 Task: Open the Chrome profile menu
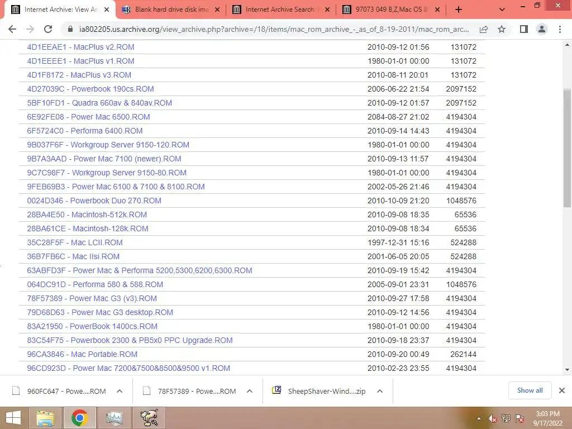click(542, 29)
